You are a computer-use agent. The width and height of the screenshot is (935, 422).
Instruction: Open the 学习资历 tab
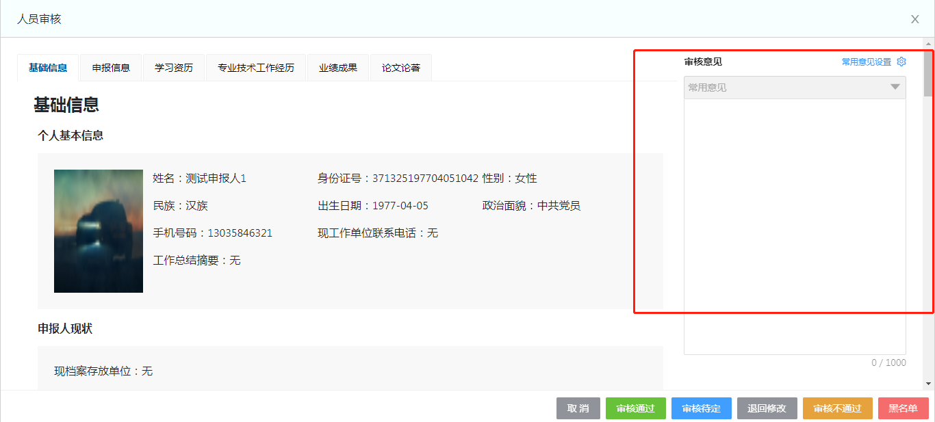coord(174,68)
